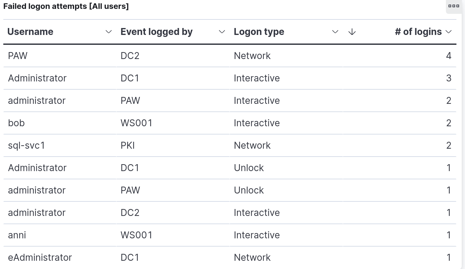Select the anni username cell

coord(60,235)
